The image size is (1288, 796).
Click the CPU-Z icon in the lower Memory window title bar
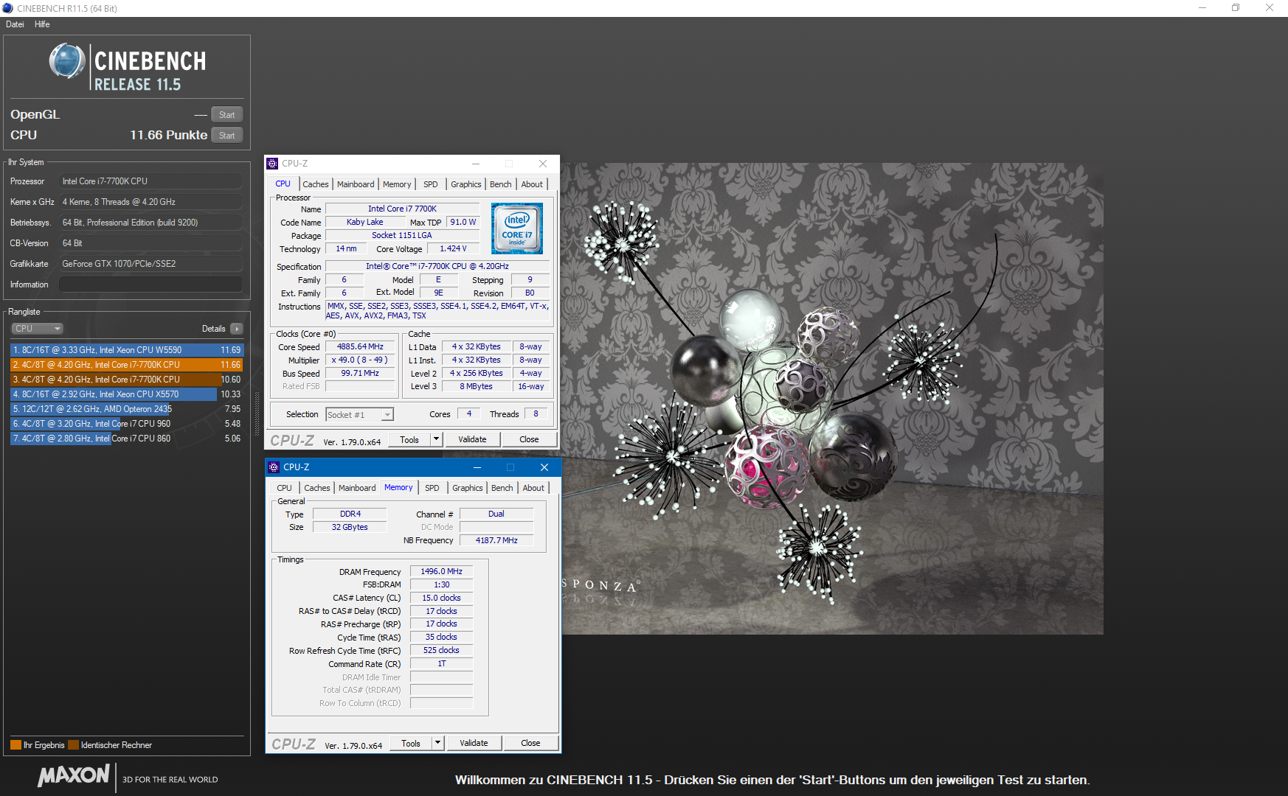click(274, 467)
